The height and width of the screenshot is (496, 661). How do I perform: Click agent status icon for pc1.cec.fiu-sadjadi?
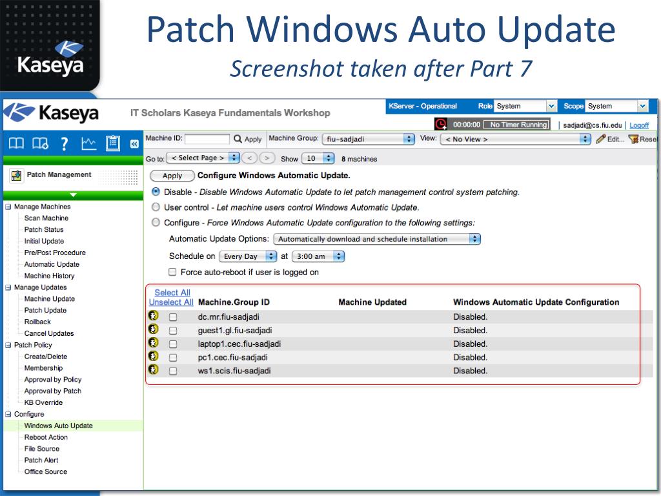154,356
